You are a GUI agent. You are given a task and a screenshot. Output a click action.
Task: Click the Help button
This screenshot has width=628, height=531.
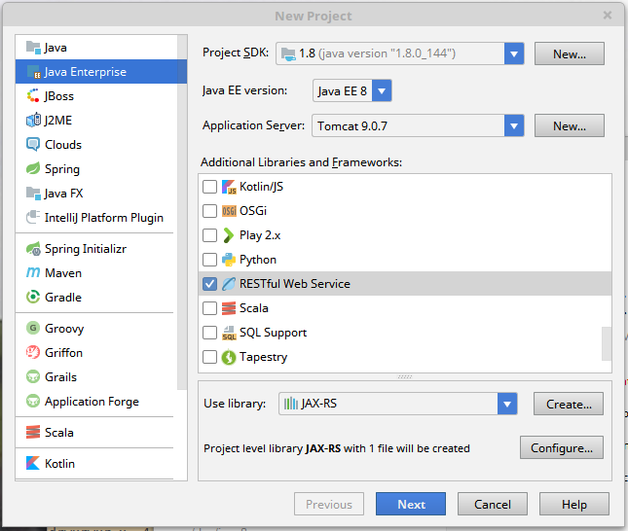point(573,504)
